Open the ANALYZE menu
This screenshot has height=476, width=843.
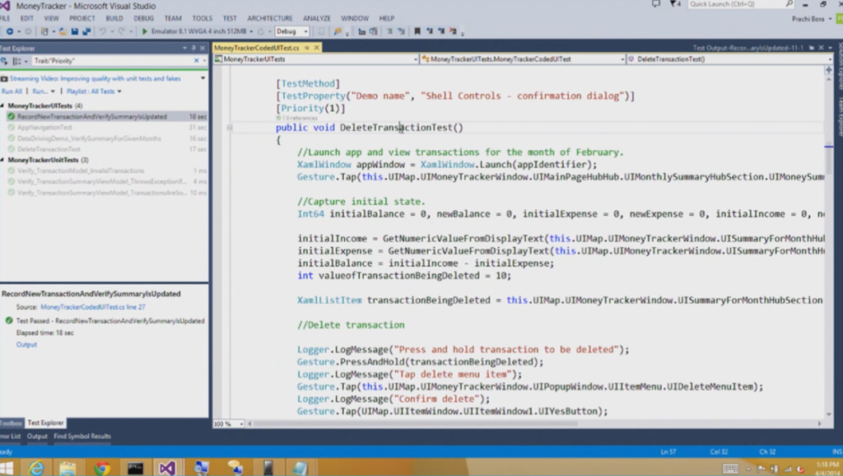pyautogui.click(x=317, y=18)
